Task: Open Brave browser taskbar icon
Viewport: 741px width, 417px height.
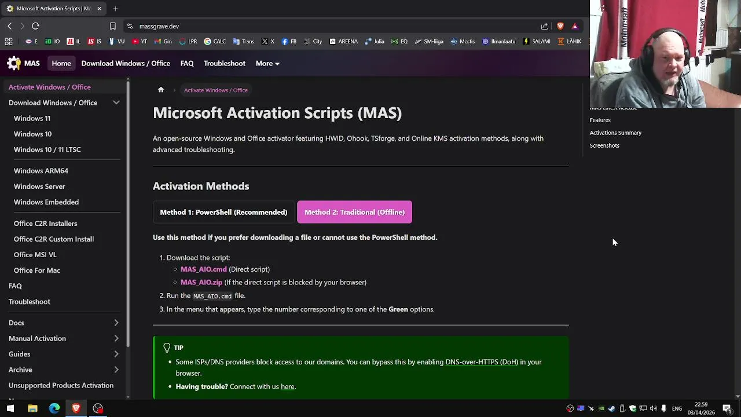Action: pos(76,408)
